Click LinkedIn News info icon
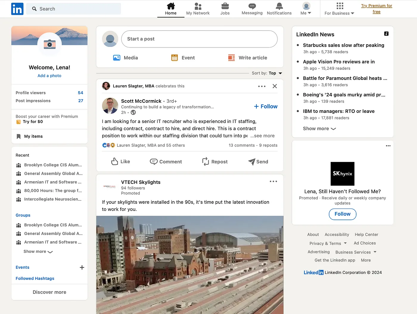Screen dimensions: 417x314 (386, 34)
